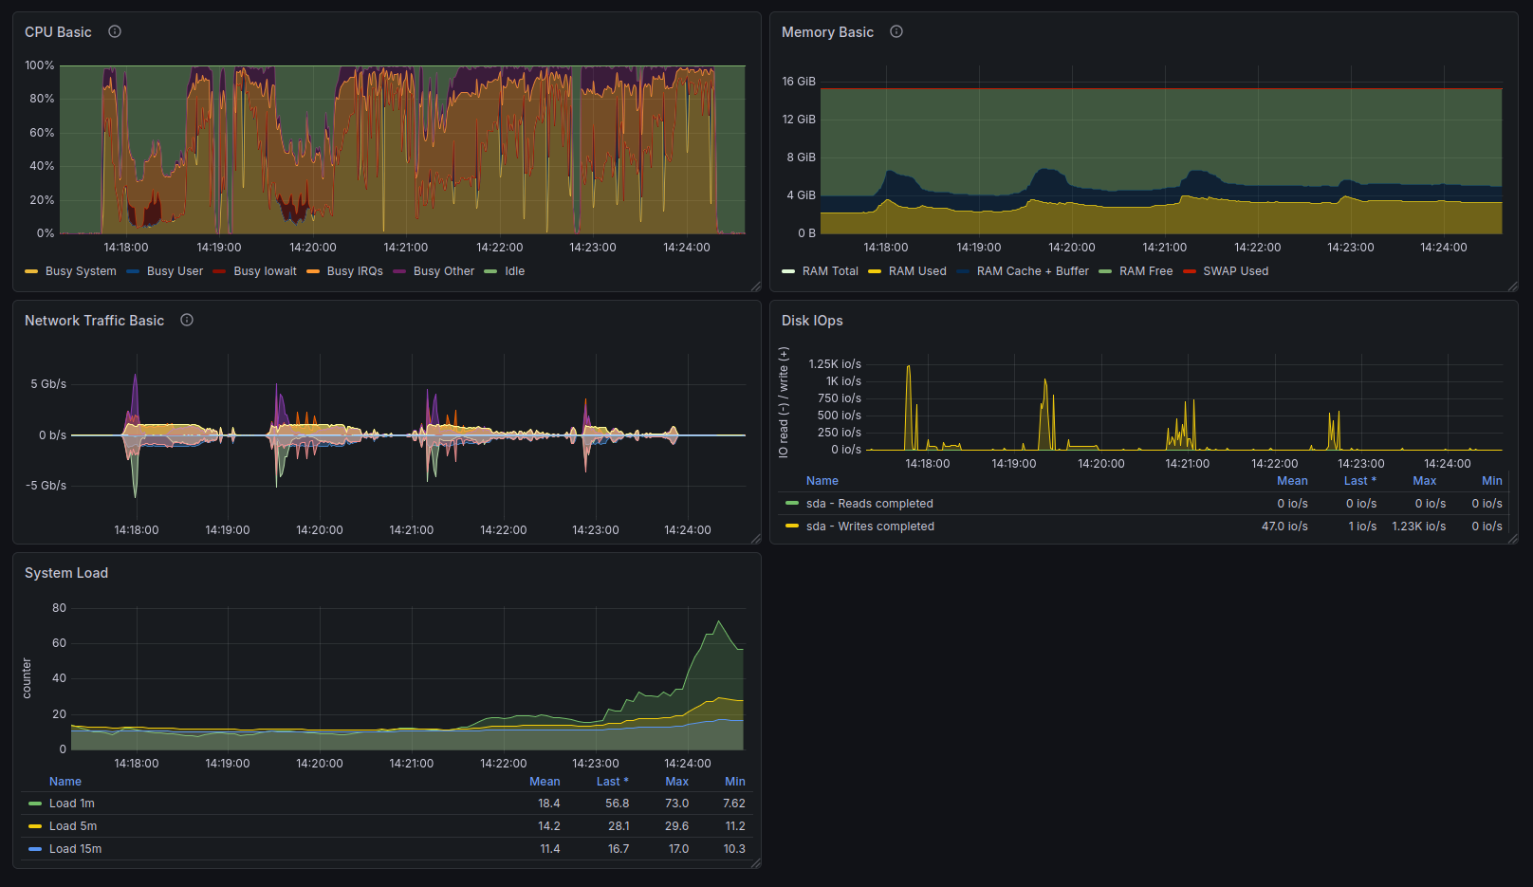Click the Load 15m Min value 10.3

click(734, 849)
